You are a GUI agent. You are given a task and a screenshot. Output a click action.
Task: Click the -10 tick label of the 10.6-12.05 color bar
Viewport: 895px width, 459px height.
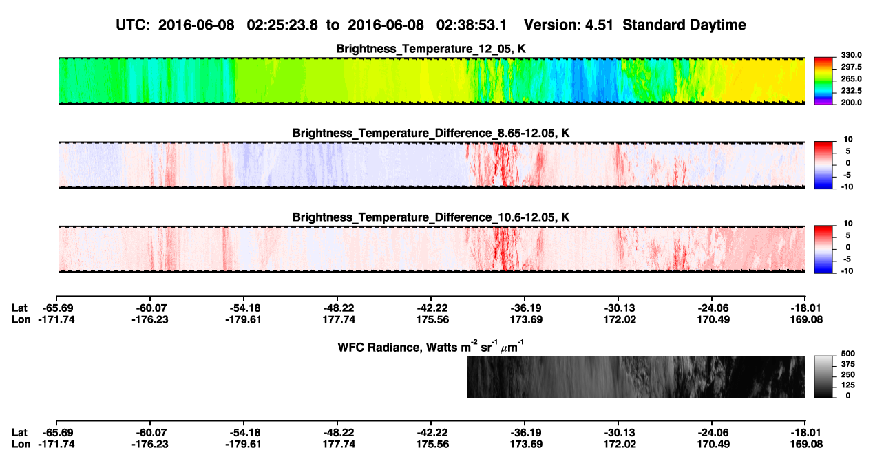pyautogui.click(x=847, y=270)
